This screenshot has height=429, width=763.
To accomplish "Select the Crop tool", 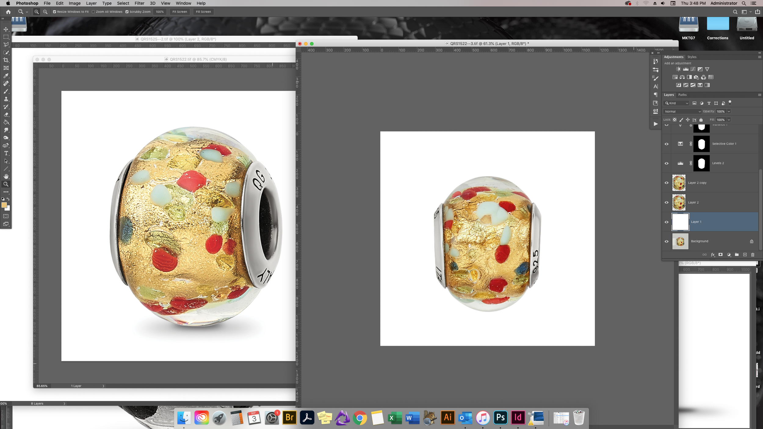I will point(6,60).
